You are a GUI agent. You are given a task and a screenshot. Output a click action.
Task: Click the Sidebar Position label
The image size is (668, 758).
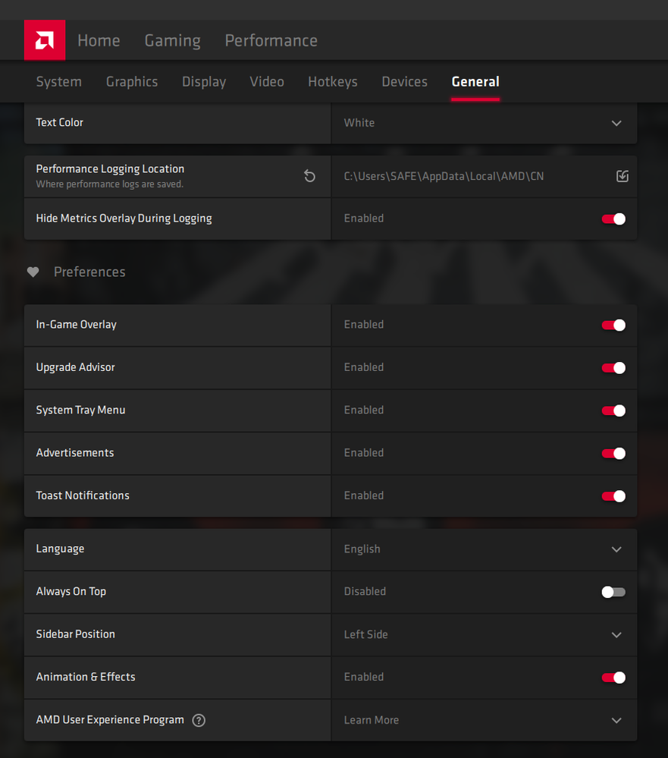click(x=75, y=634)
